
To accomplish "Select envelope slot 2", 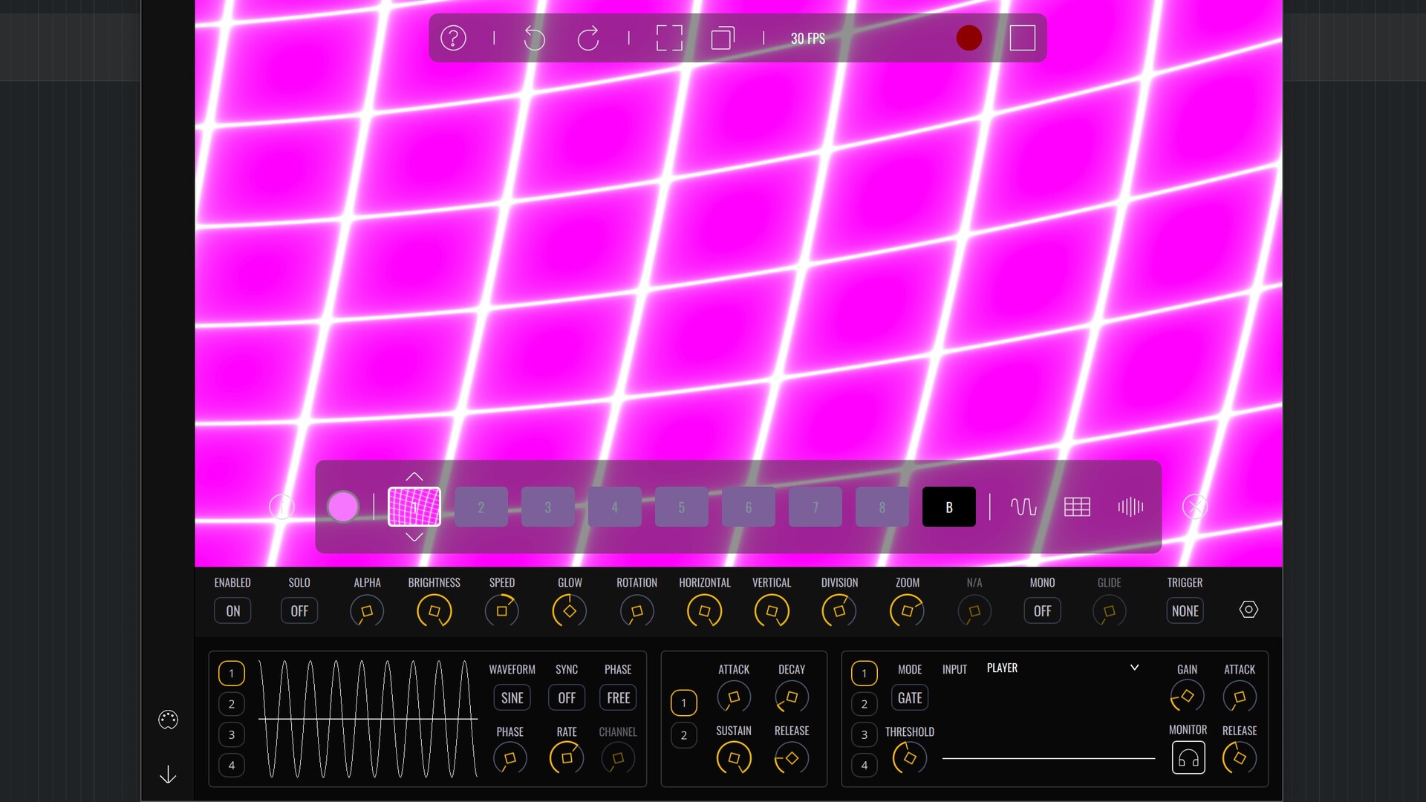I will click(x=683, y=735).
